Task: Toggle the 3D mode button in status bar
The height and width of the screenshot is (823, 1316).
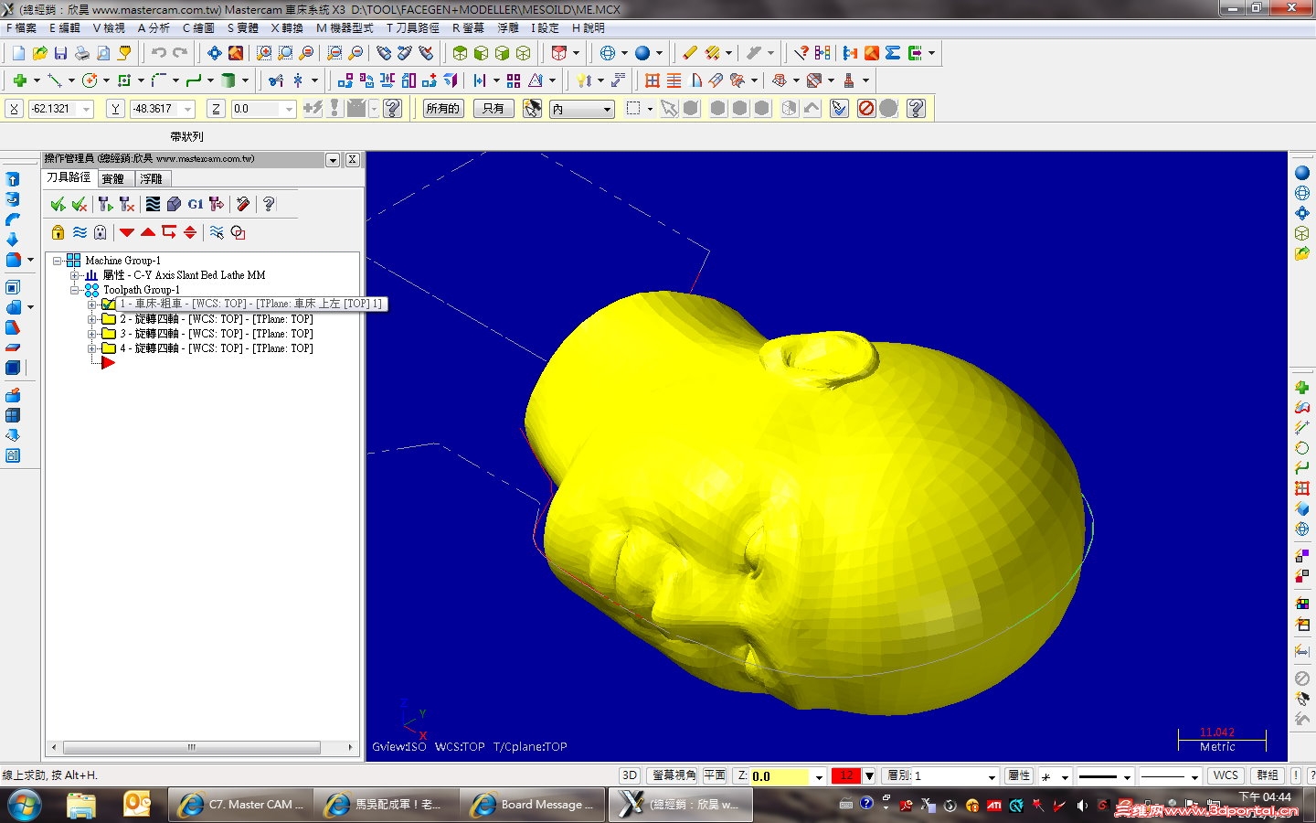Action: tap(630, 775)
